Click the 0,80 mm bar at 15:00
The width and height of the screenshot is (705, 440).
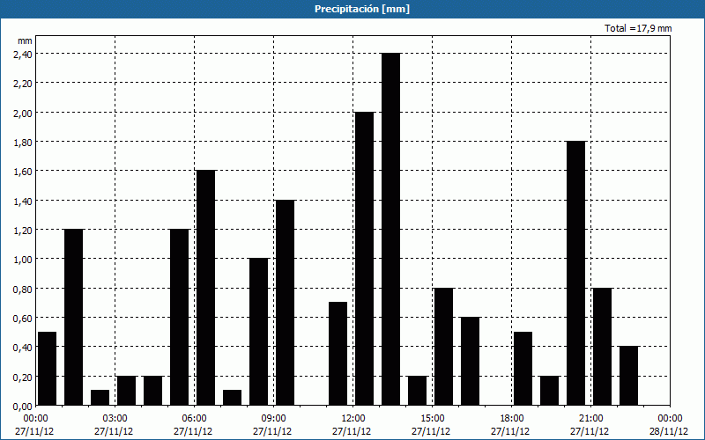point(444,347)
